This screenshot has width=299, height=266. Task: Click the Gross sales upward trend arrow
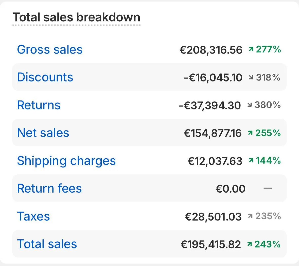(251, 49)
